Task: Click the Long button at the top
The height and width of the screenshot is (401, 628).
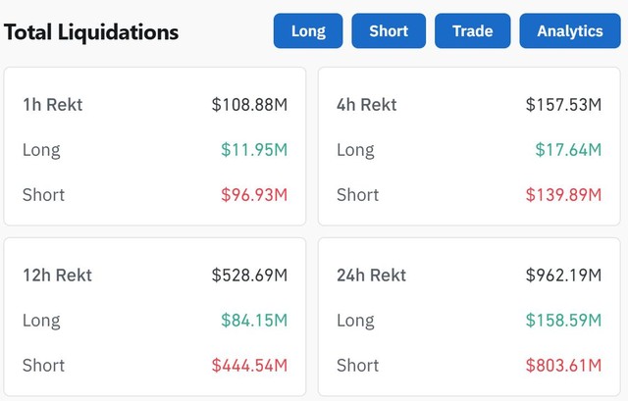Action: 308,30
